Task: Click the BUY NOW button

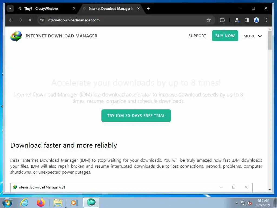Action: (x=225, y=36)
